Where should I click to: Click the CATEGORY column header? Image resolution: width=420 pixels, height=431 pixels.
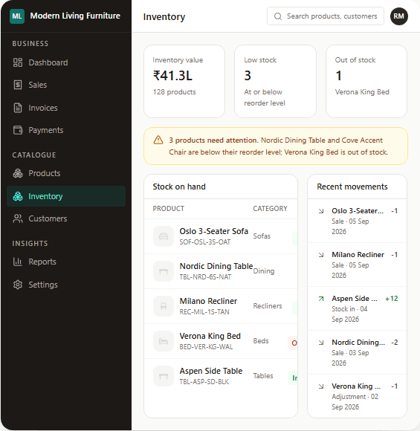tap(270, 209)
